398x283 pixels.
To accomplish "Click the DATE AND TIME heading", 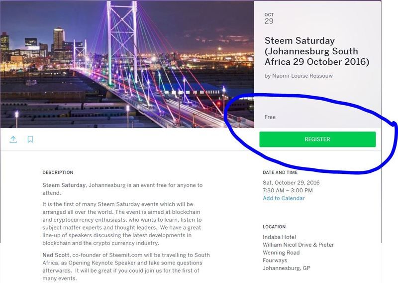I will coord(282,173).
